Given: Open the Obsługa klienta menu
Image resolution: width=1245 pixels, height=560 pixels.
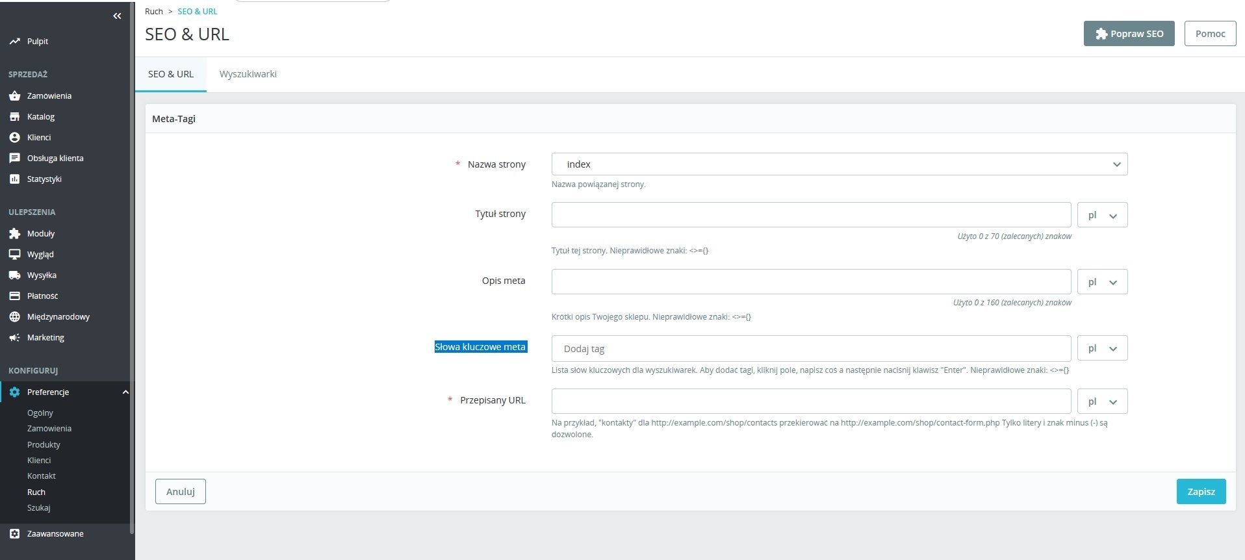Looking at the screenshot, I should pos(55,158).
